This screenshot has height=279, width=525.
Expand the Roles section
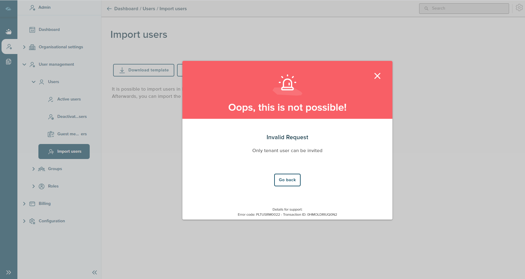click(x=34, y=186)
